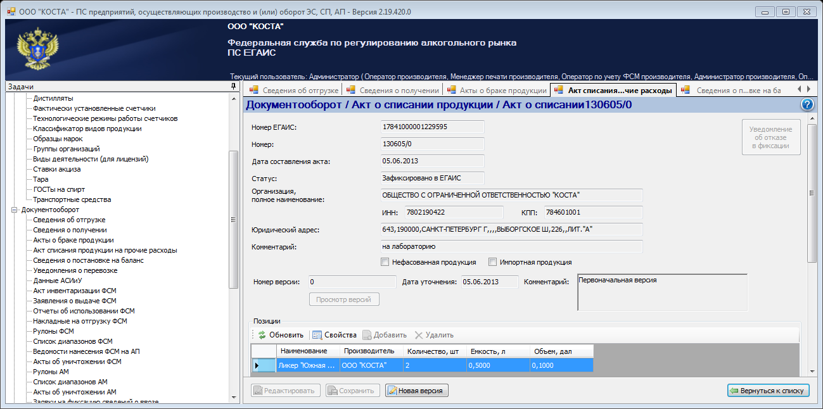823x409 pixels.
Task: Collapse the Документооборот tree node
Action: point(15,210)
